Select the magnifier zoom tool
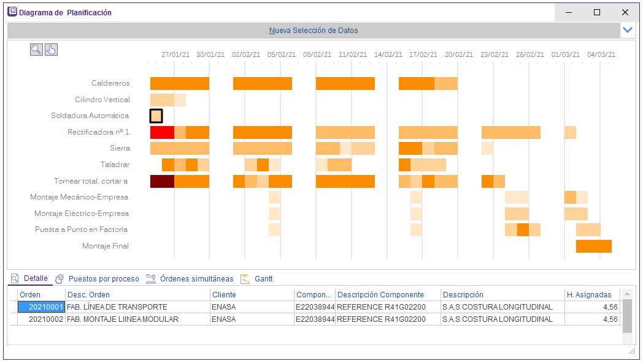643x361 pixels. [36, 50]
